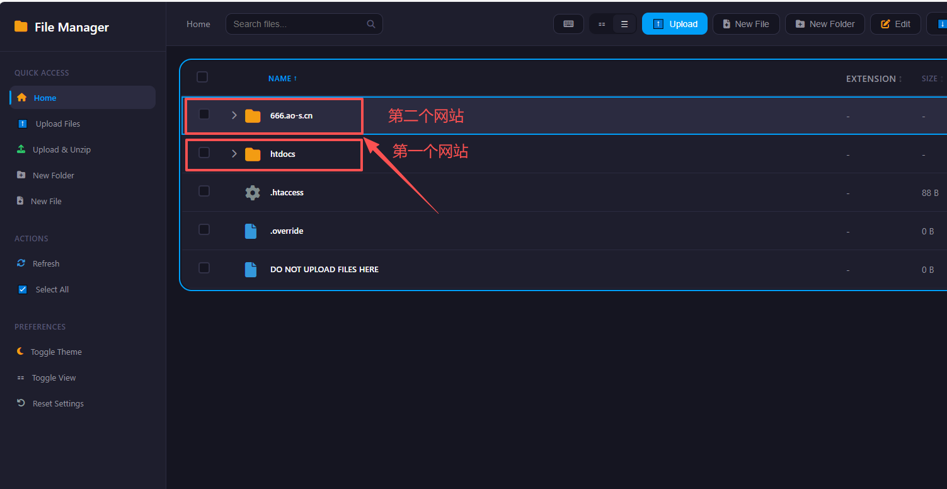Tick the header select-all checkbox
This screenshot has height=489, width=947.
(202, 77)
